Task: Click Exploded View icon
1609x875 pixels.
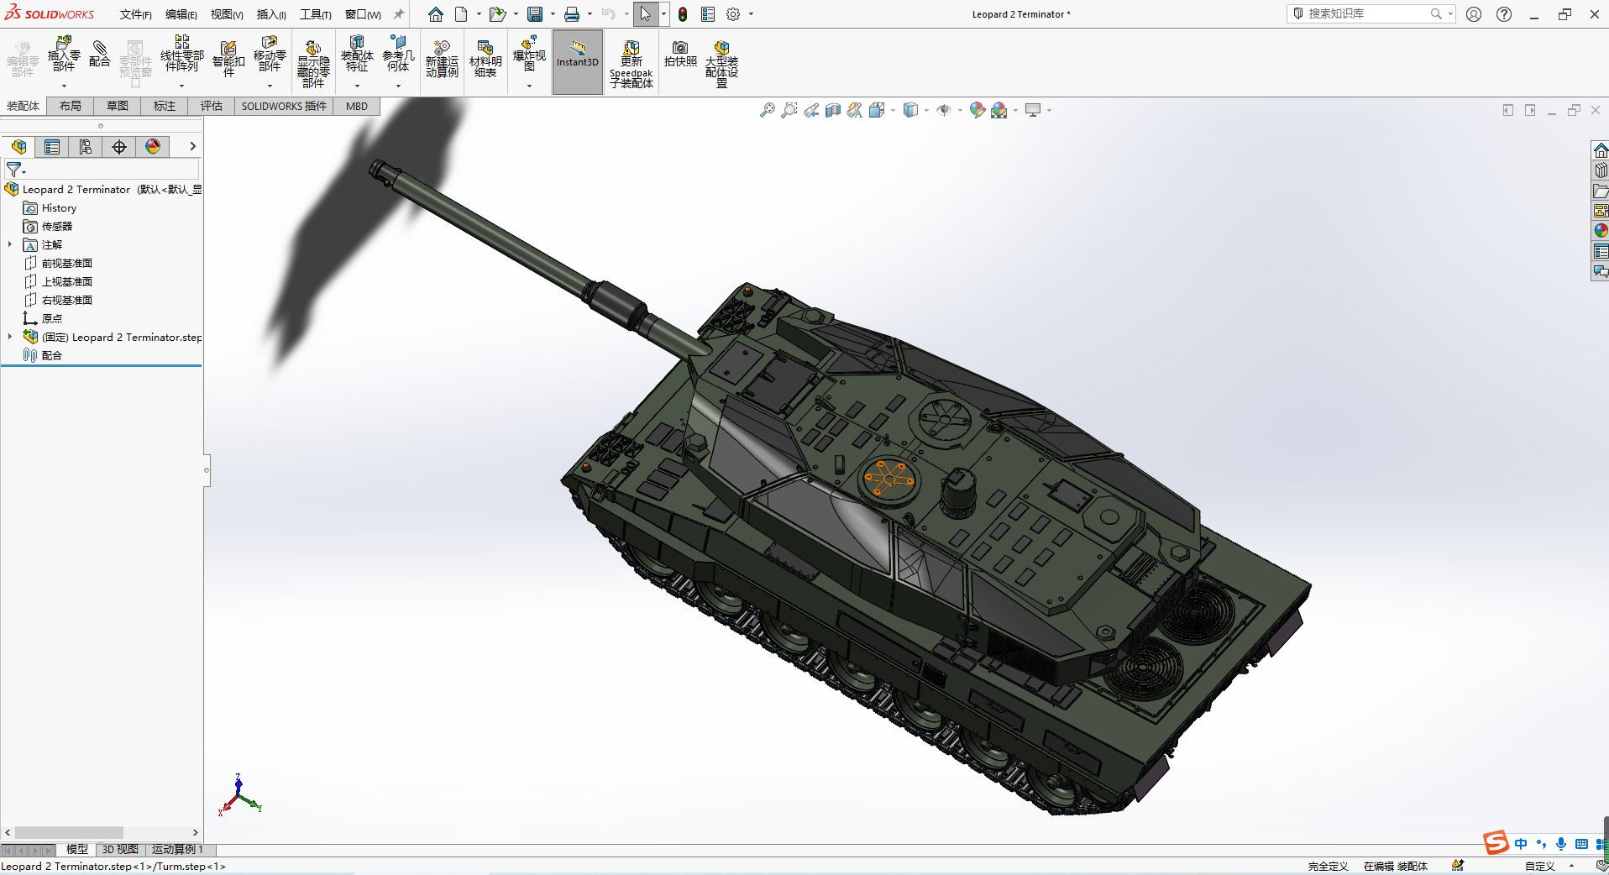Action: tap(529, 54)
